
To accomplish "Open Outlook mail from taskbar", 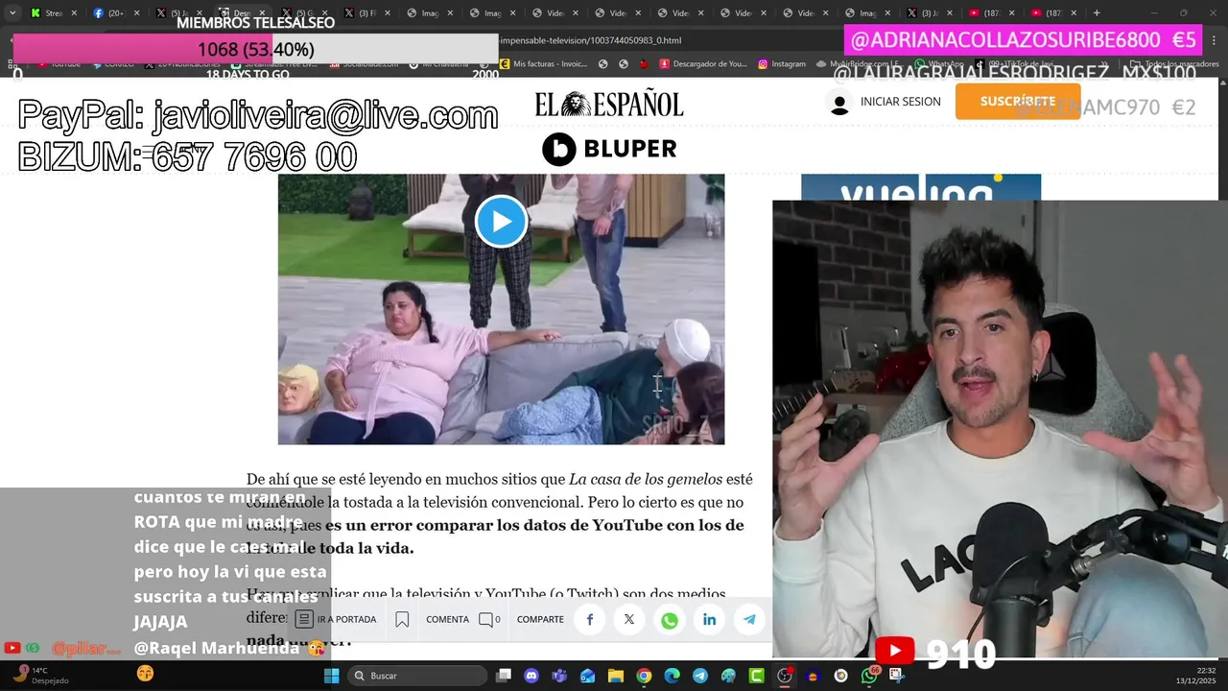I will click(x=587, y=676).
